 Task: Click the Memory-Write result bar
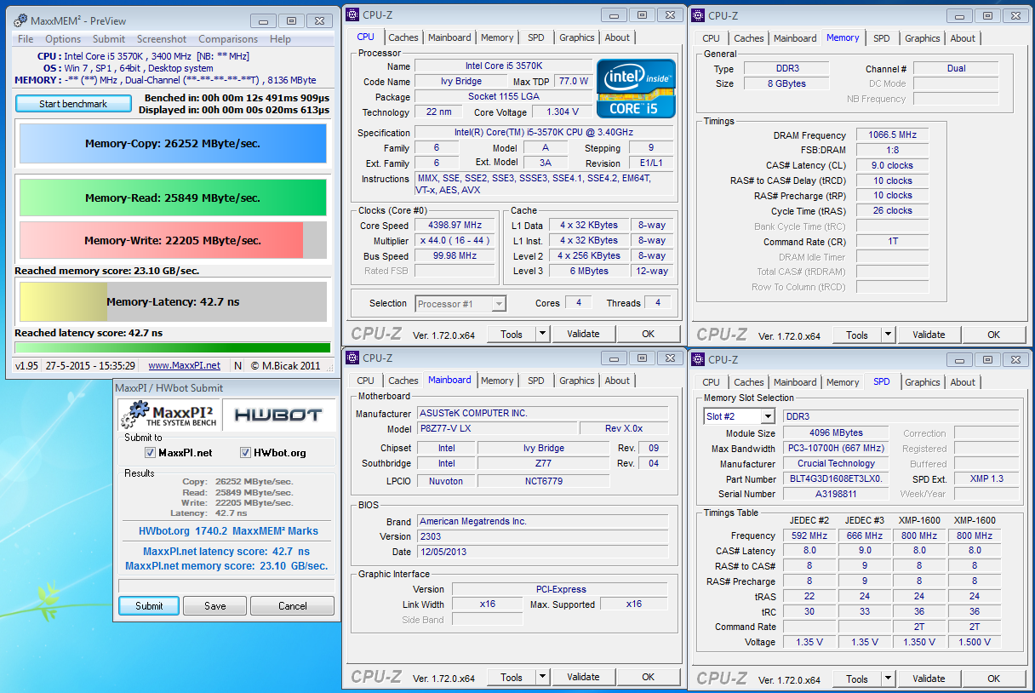(173, 240)
